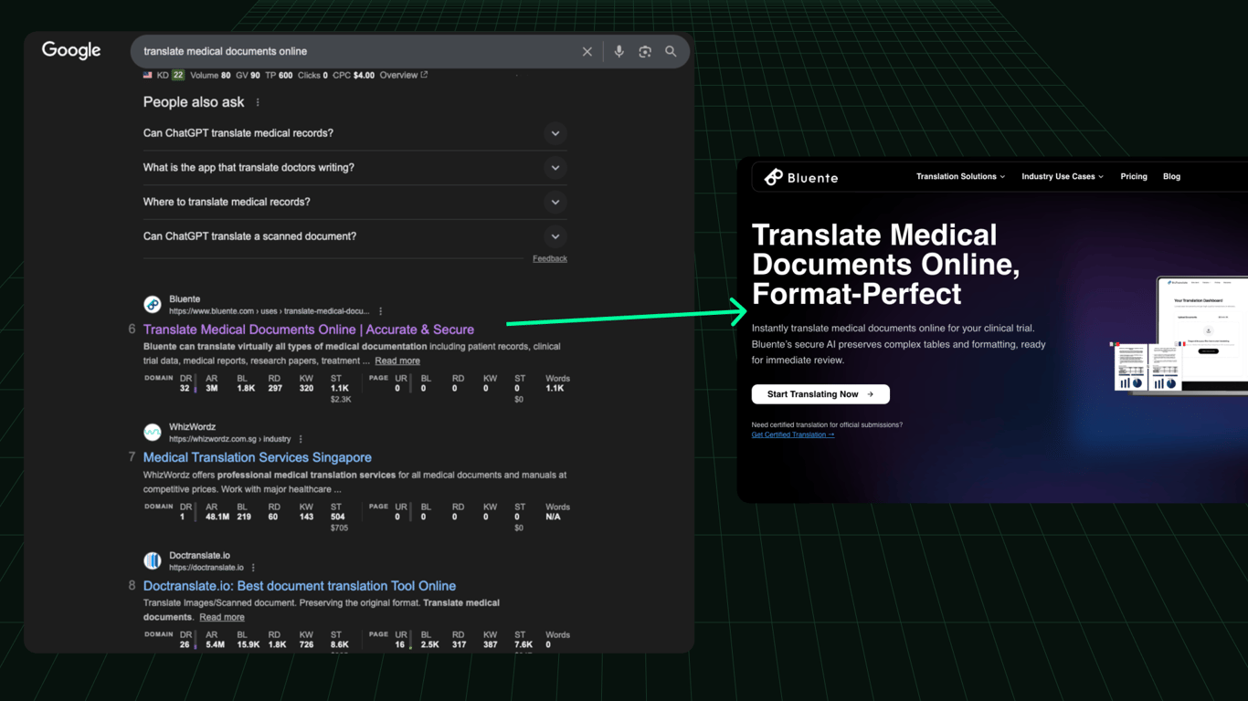This screenshot has width=1248, height=701.
Task: Open the Industry Use Cases dropdown menu
Action: tap(1063, 177)
